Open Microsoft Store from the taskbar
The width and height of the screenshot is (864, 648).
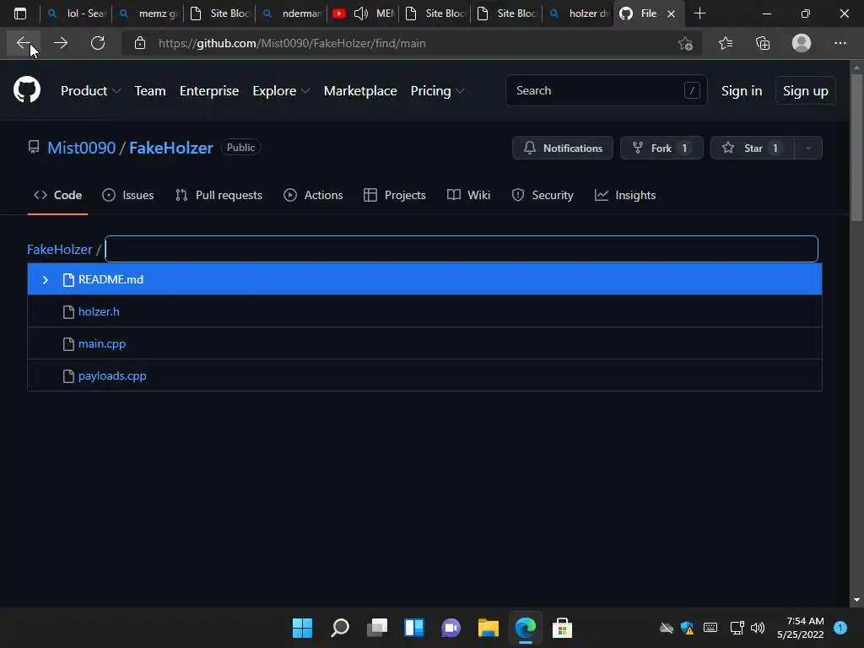pyautogui.click(x=562, y=628)
